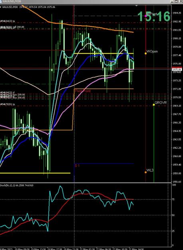
Task: Select the yellow QROVR marker dot
Action: pyautogui.click(x=154, y=105)
